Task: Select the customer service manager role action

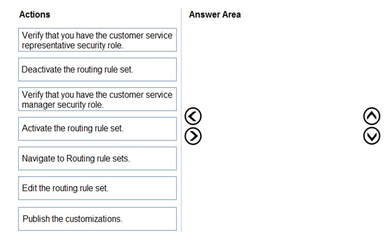Action: [98, 99]
